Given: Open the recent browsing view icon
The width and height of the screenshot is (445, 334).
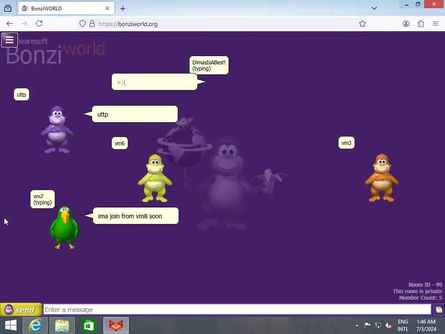Looking at the screenshot, I should click(8, 9).
